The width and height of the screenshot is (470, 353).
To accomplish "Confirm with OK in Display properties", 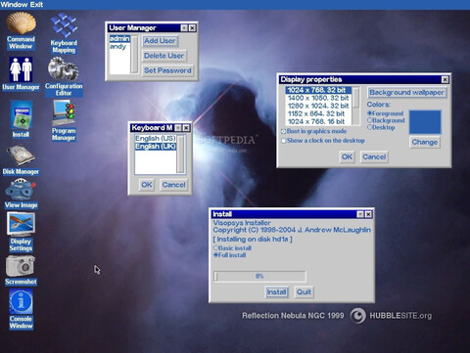I will [x=347, y=156].
